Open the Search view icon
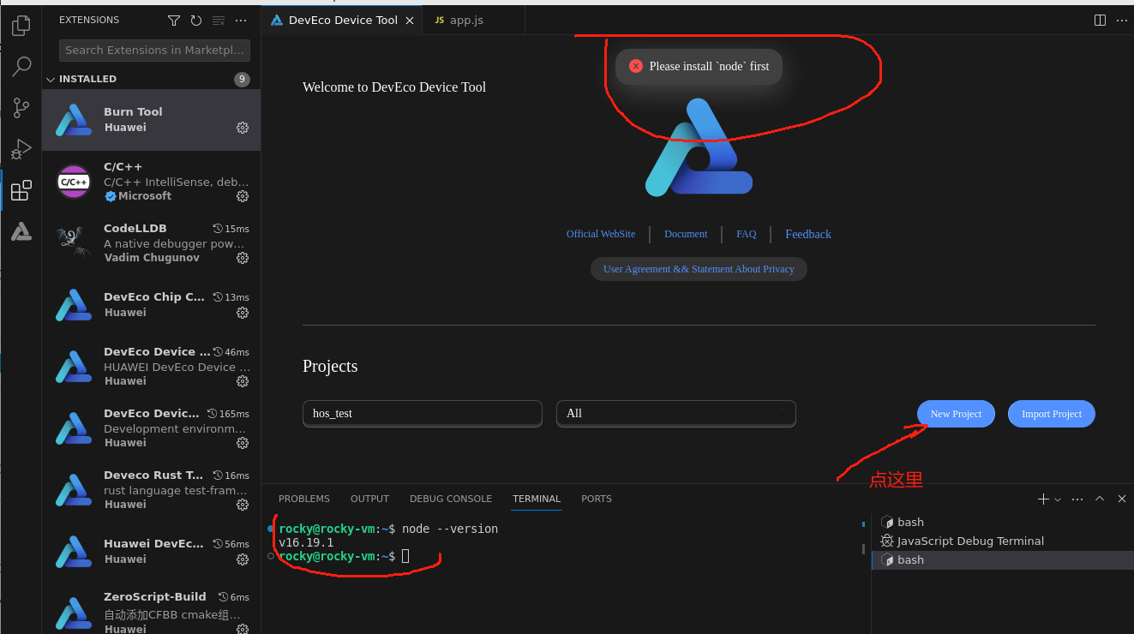Screen dimensions: 1134x634 click(21, 66)
